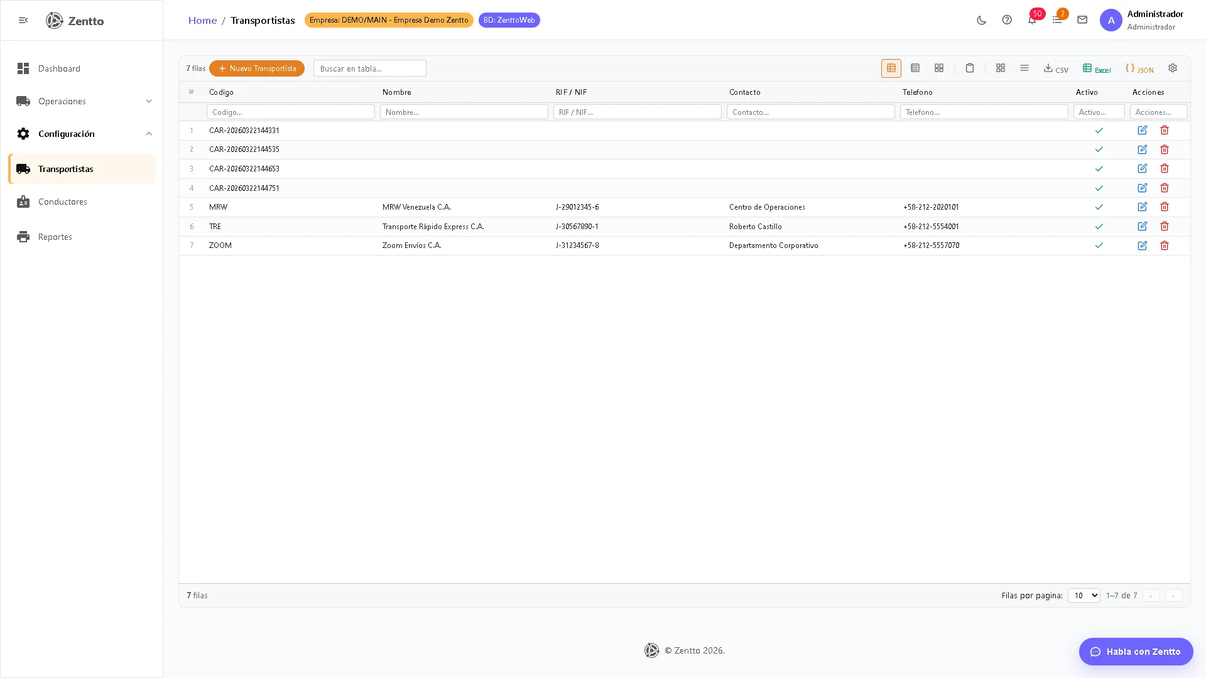Viewport: 1206px width, 678px height.
Task: Focus the Activo filter field
Action: pyautogui.click(x=1099, y=112)
